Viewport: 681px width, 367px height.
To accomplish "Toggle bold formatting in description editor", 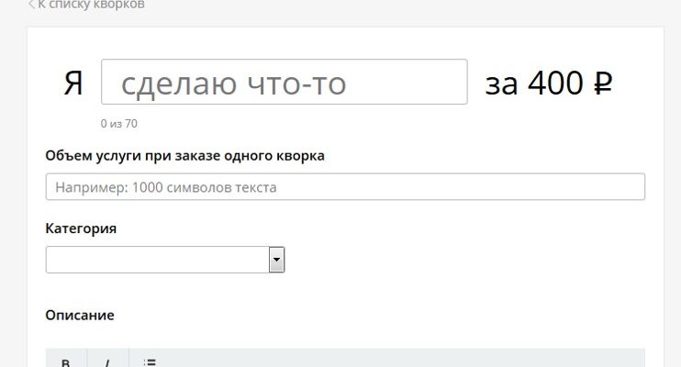I will [x=66, y=361].
